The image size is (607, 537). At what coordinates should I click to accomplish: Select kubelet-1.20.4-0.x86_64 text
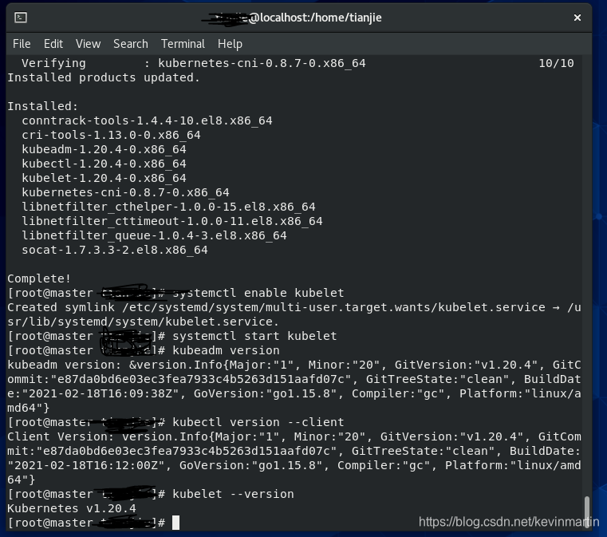click(x=104, y=178)
